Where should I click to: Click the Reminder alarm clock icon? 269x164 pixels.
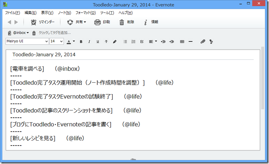(33, 22)
